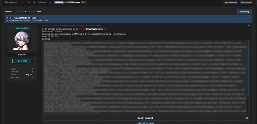Click the Next page button

[38, 11]
